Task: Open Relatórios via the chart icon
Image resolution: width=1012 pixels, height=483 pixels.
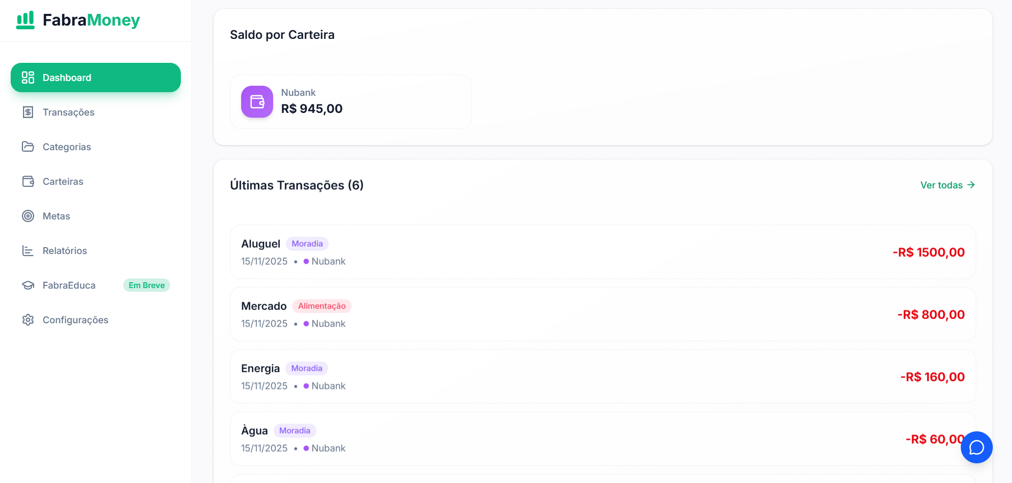Action: [x=28, y=250]
